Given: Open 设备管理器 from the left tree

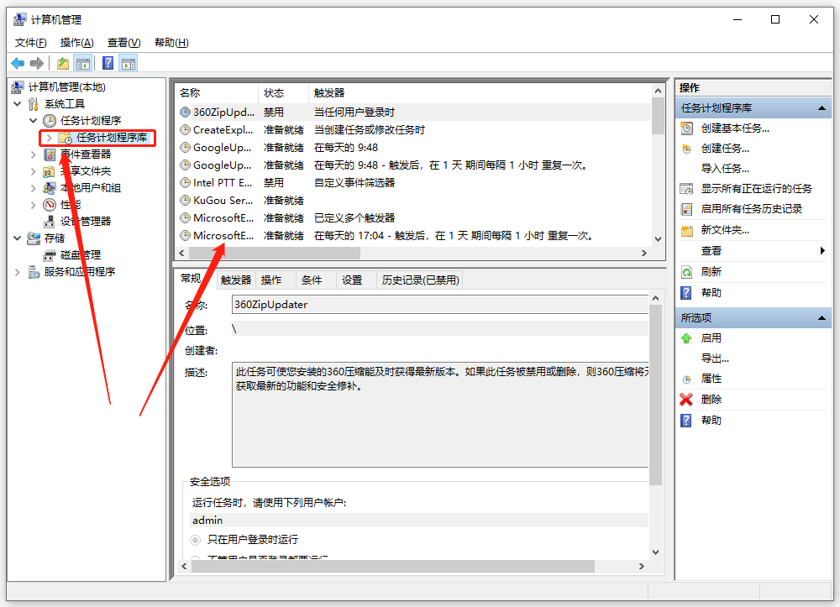Looking at the screenshot, I should [x=85, y=222].
